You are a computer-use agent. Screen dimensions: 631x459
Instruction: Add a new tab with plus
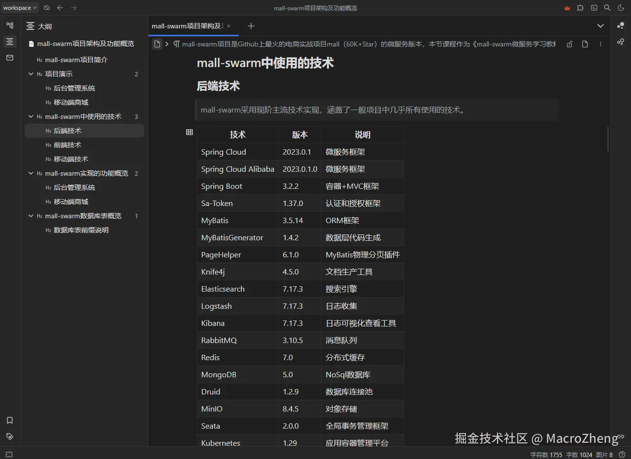(x=251, y=26)
